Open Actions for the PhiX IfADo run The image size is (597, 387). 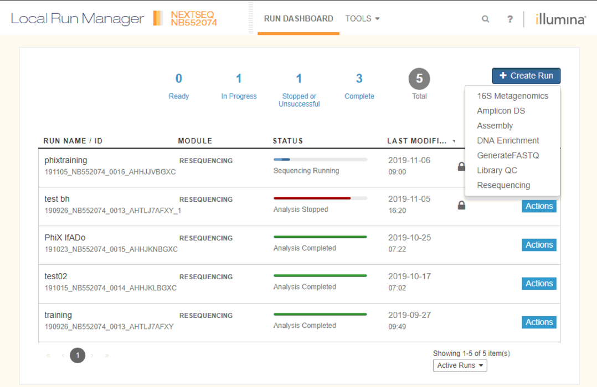[538, 245]
